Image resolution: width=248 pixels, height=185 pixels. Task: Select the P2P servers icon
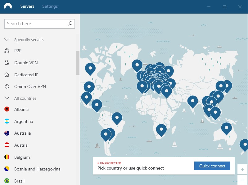pyautogui.click(x=7, y=51)
